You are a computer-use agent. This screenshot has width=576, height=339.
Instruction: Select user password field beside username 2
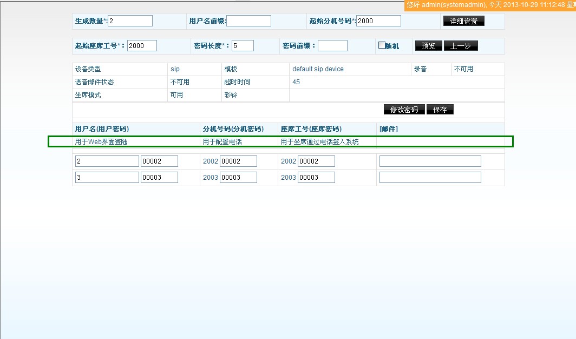click(x=159, y=161)
